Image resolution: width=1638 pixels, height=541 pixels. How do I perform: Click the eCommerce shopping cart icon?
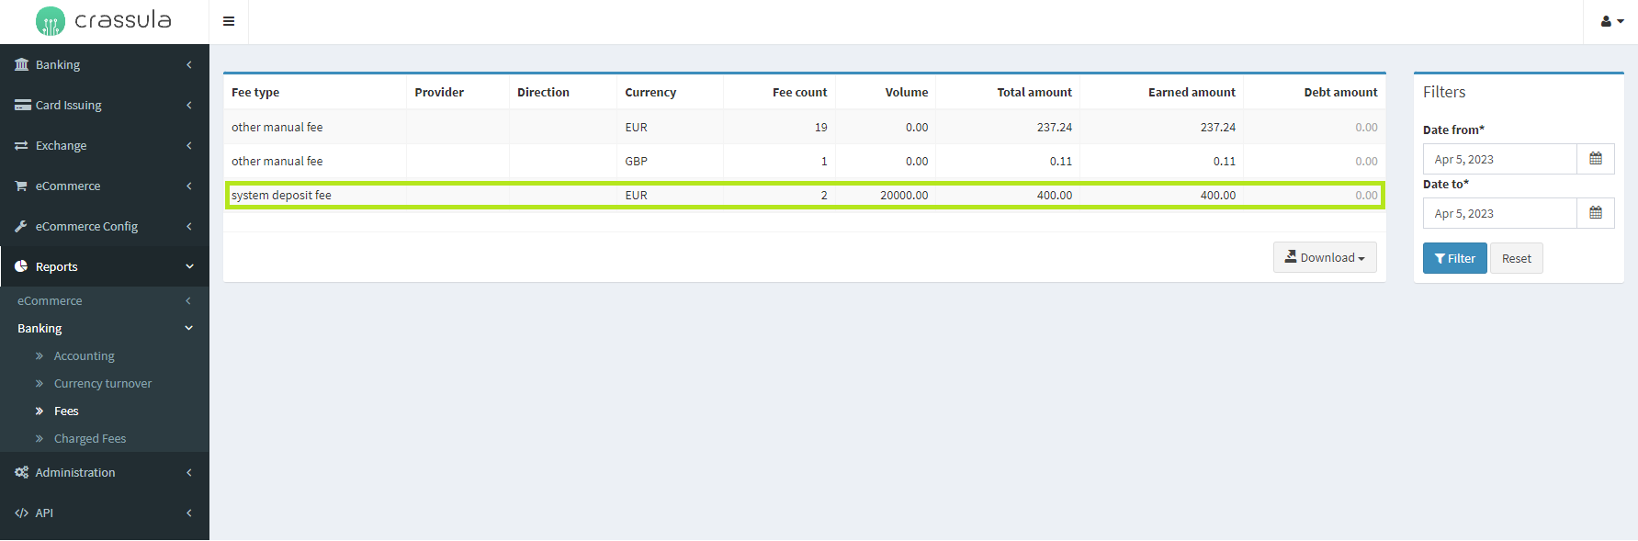(x=22, y=186)
